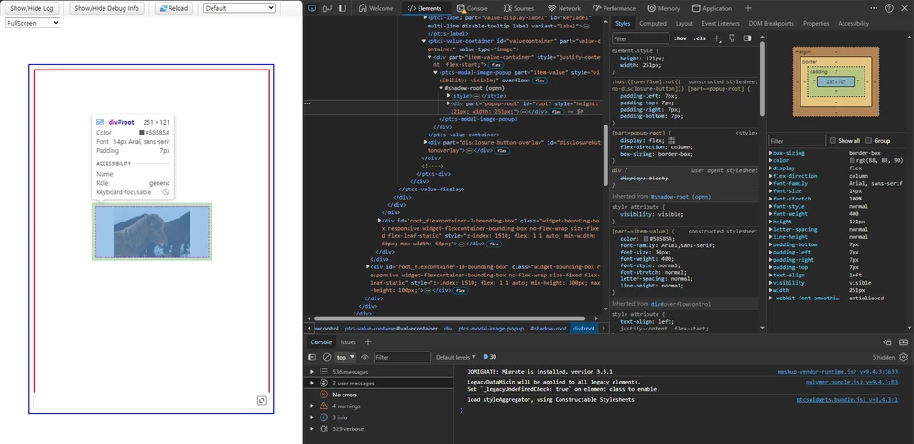Click the expand icon at the mashup corner
This screenshot has height=444, width=914.
pyautogui.click(x=262, y=400)
